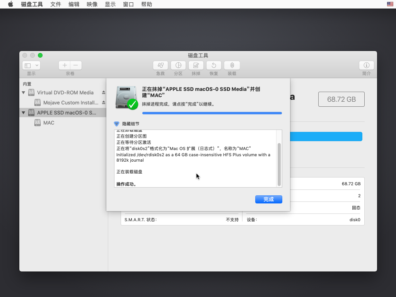Click the 固态 type value
396x297 pixels.
(356, 208)
